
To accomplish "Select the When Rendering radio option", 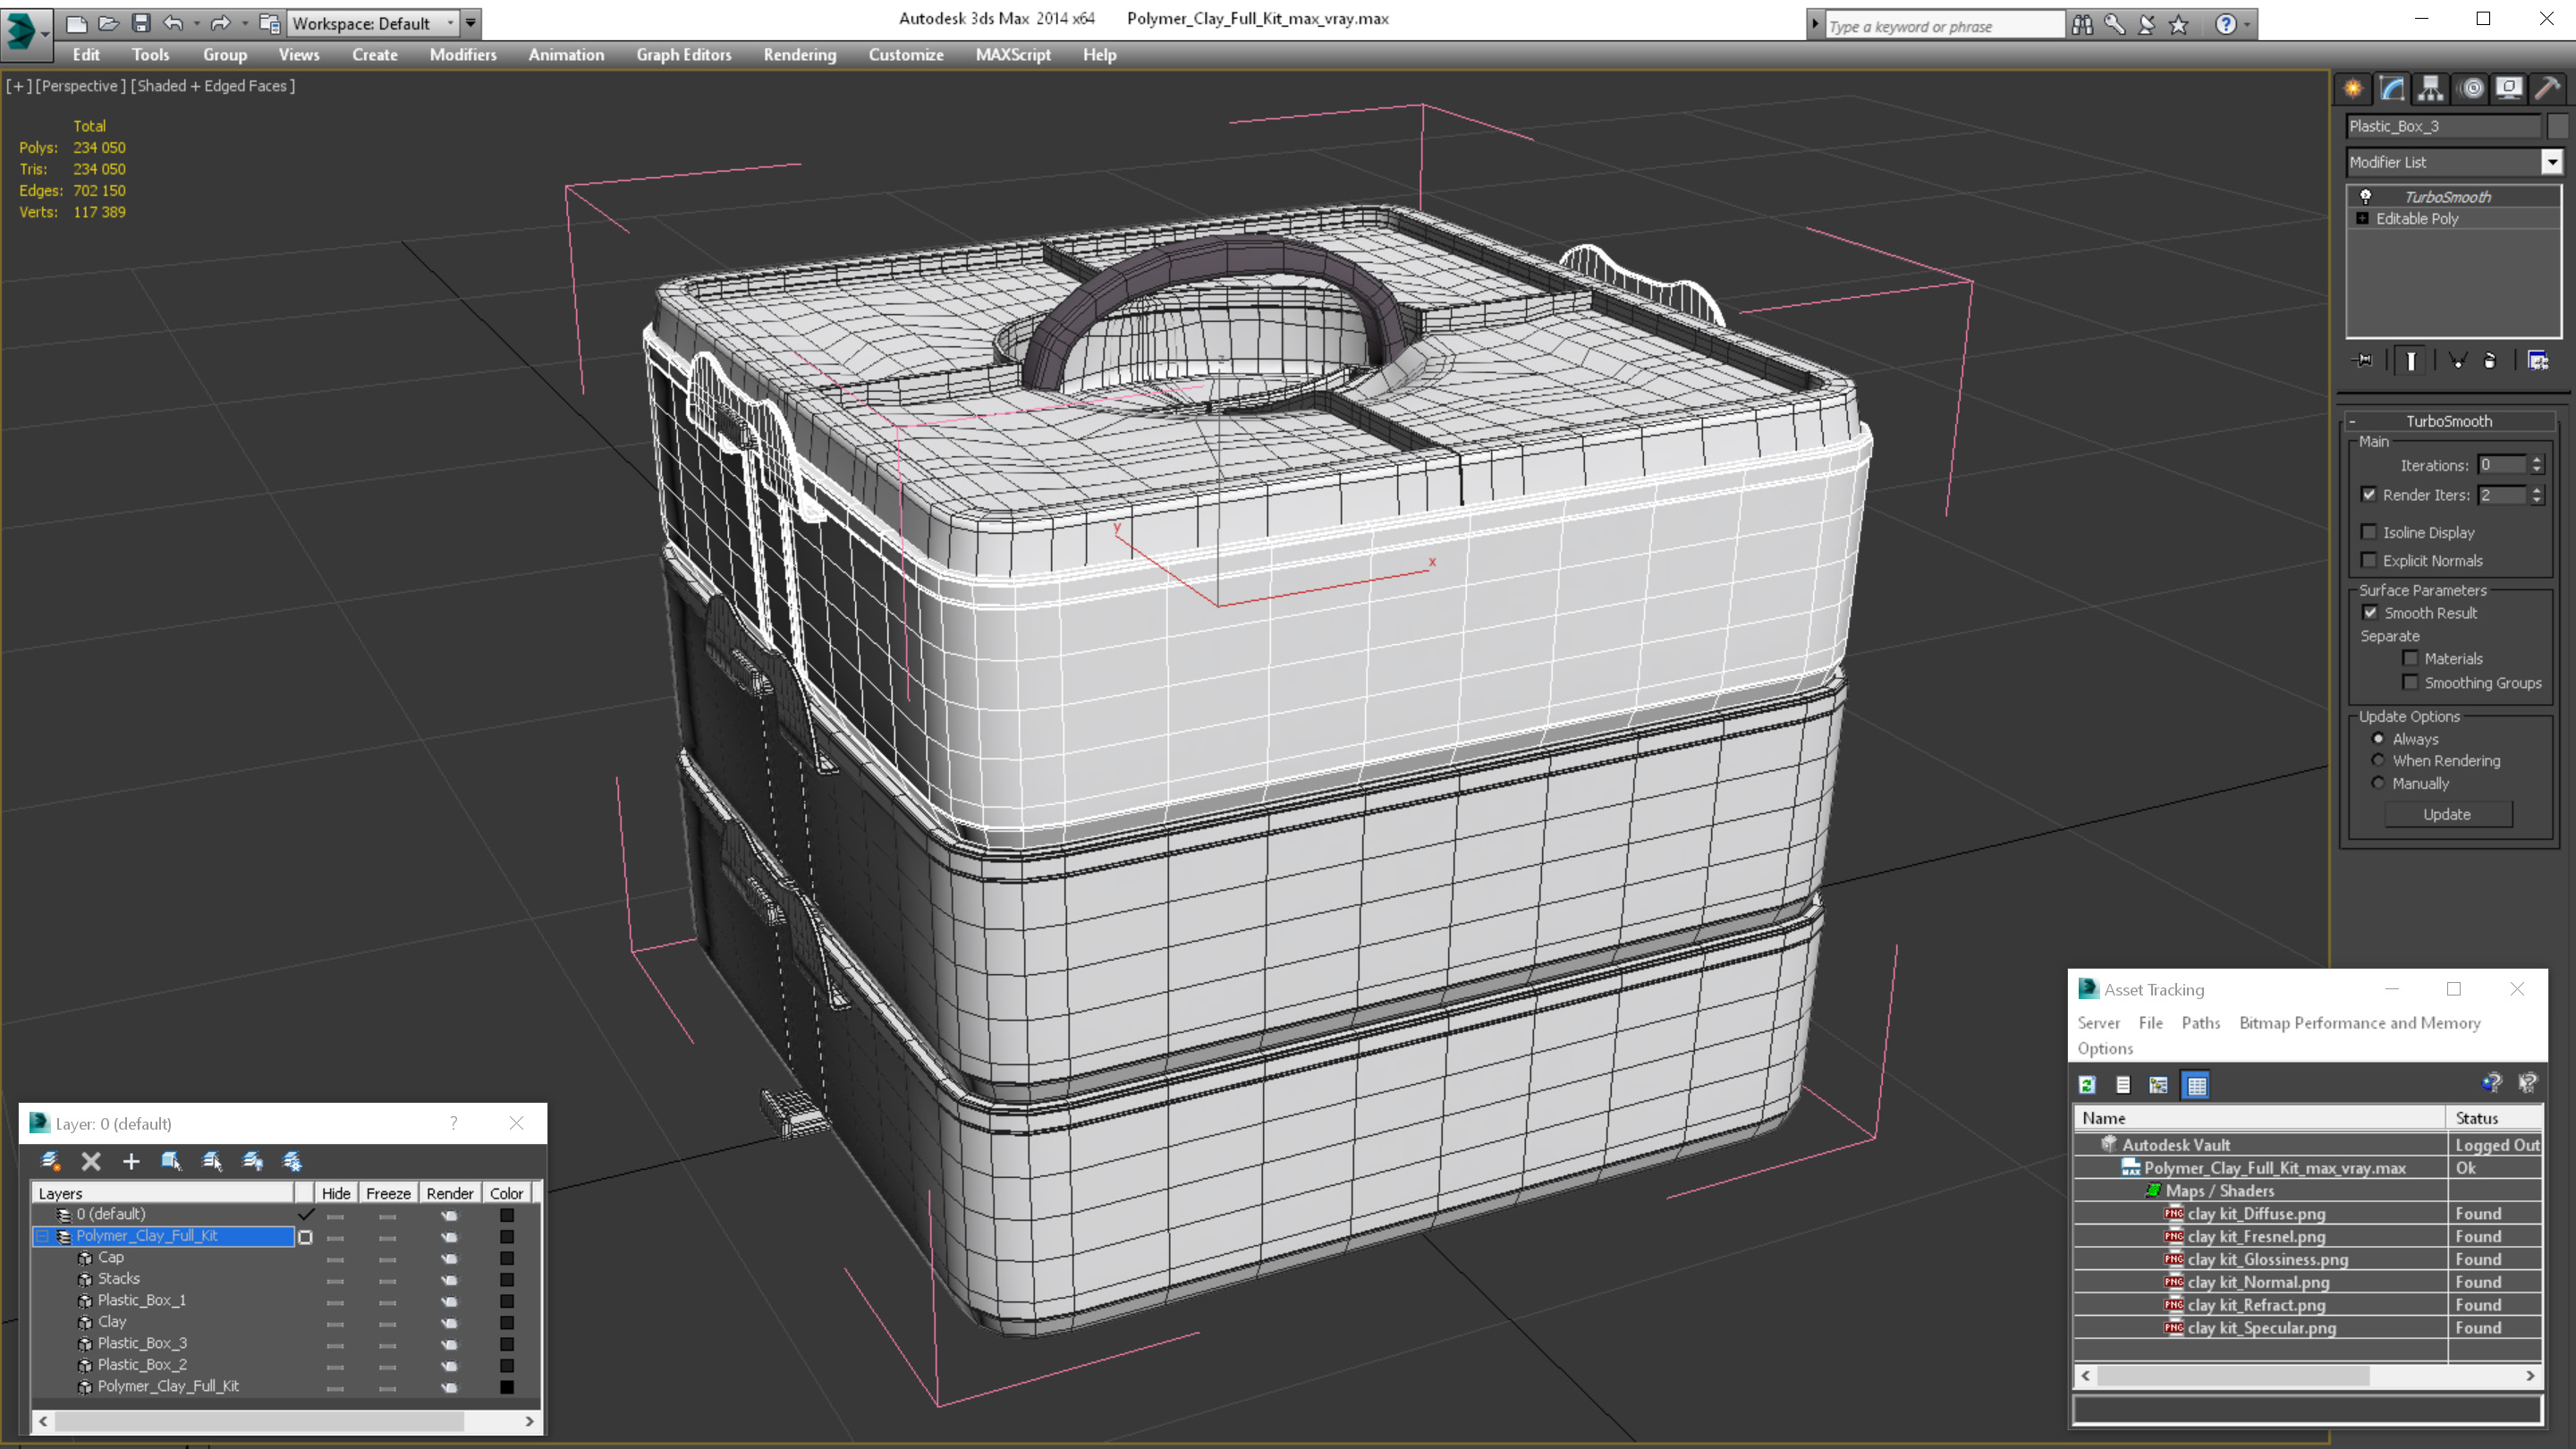I will click(x=2378, y=761).
